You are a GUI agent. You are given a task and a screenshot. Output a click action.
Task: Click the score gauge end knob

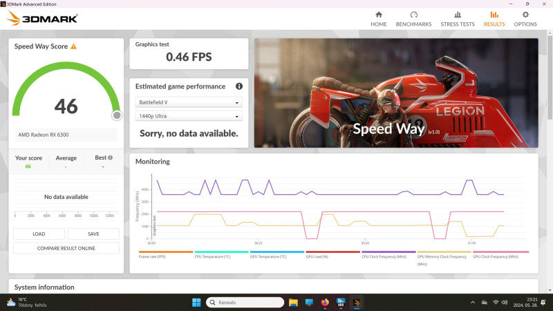coord(117,115)
